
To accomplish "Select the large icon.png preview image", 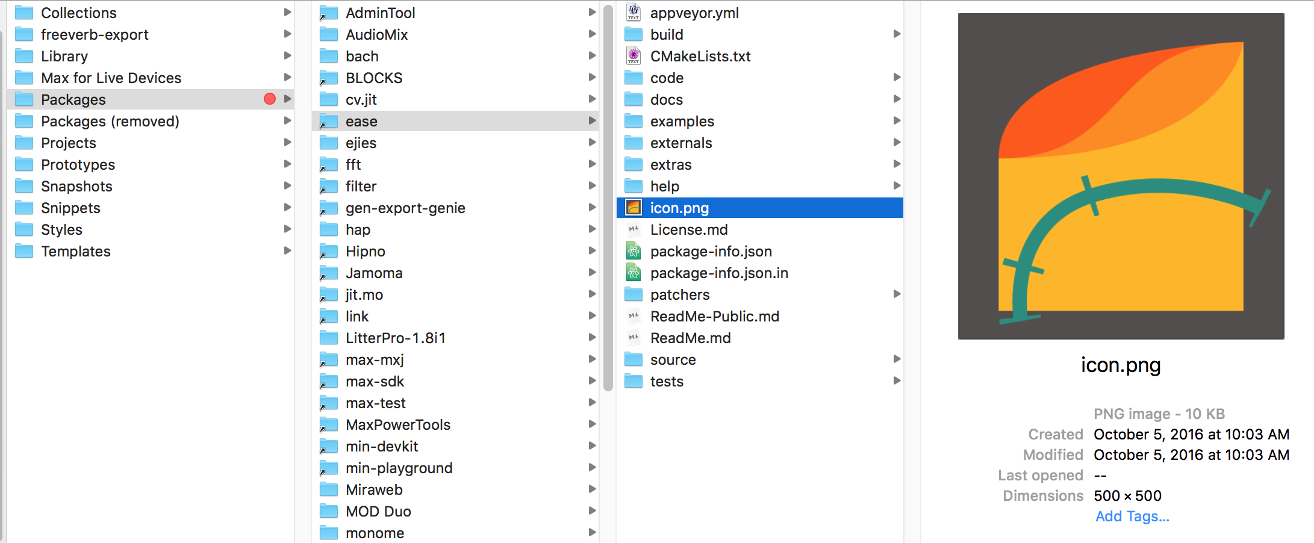I will tap(1121, 176).
